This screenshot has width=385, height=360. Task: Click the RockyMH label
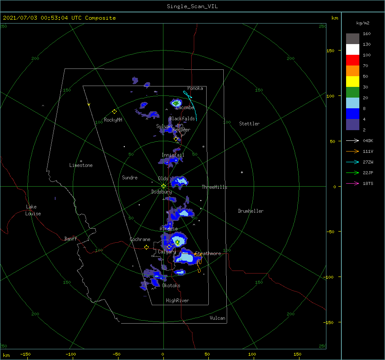coord(113,120)
